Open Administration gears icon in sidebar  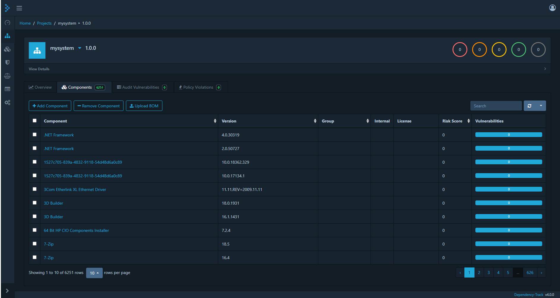click(x=7, y=102)
